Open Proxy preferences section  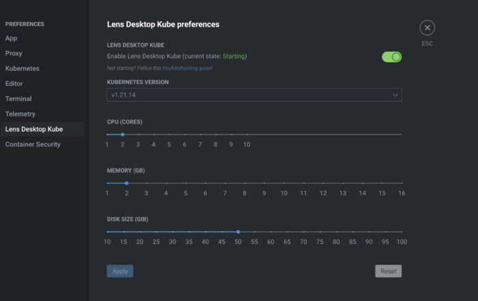click(14, 53)
